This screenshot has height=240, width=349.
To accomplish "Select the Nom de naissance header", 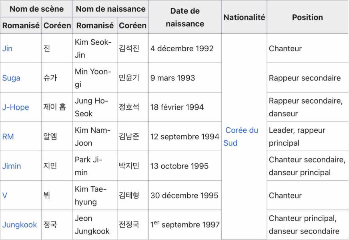I will coord(110,9).
